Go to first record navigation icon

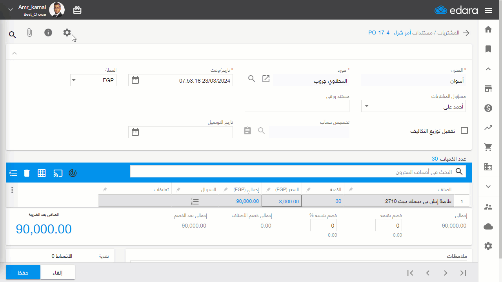coord(410,273)
